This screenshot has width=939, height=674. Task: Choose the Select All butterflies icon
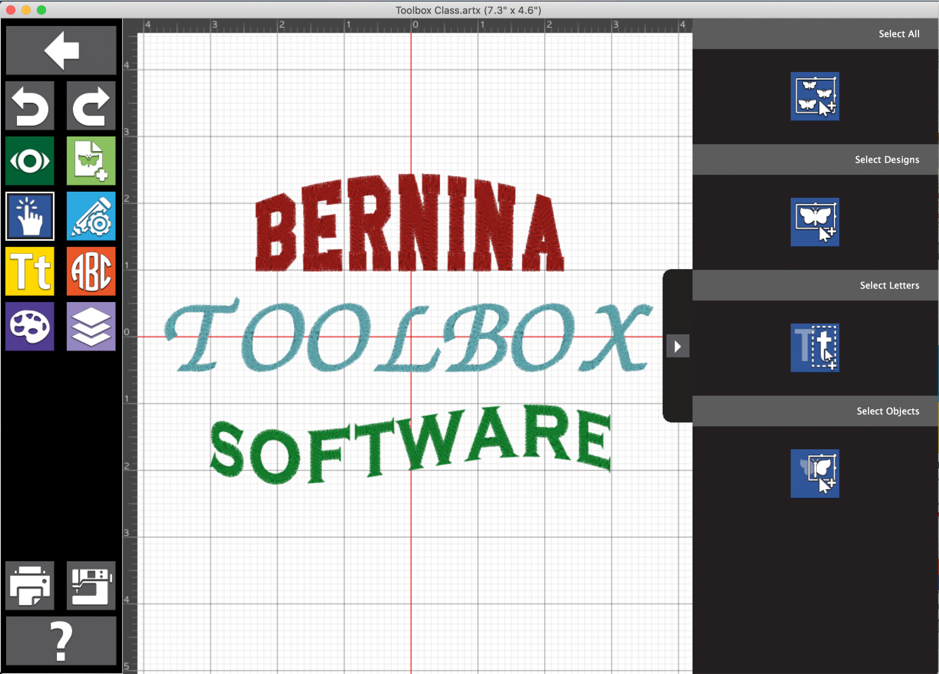tap(815, 96)
